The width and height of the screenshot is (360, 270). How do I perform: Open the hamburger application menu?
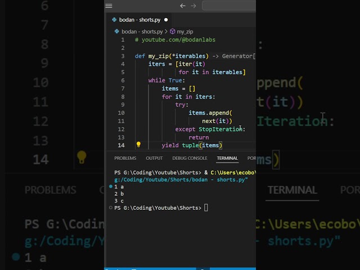tap(109, 6)
